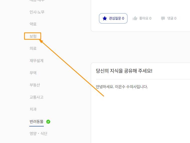Select the 인사·노무 category
The width and height of the screenshot is (190, 143).
coord(37,12)
